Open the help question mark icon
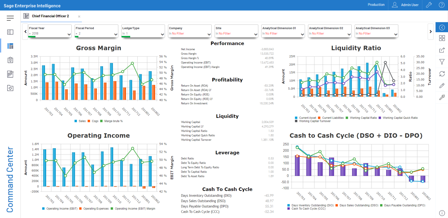This screenshot has height=218, width=448. point(442,5)
